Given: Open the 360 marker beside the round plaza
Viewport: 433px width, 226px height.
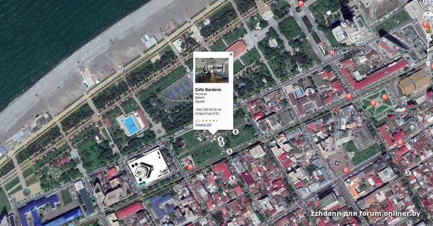Looking at the screenshot, I should [346, 170].
